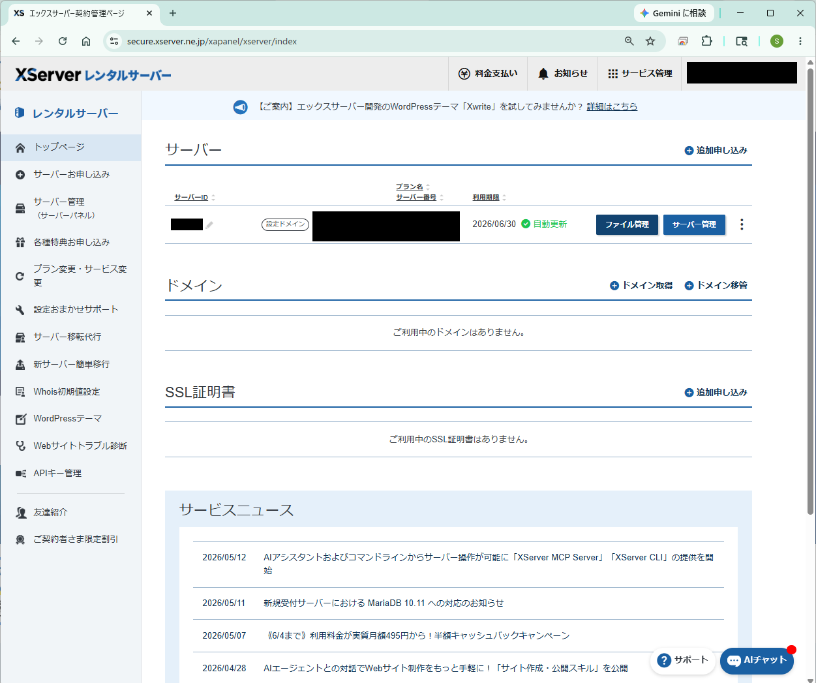This screenshot has width=816, height=683.
Task: Click the megaphone announcement icon
Action: pyautogui.click(x=241, y=107)
